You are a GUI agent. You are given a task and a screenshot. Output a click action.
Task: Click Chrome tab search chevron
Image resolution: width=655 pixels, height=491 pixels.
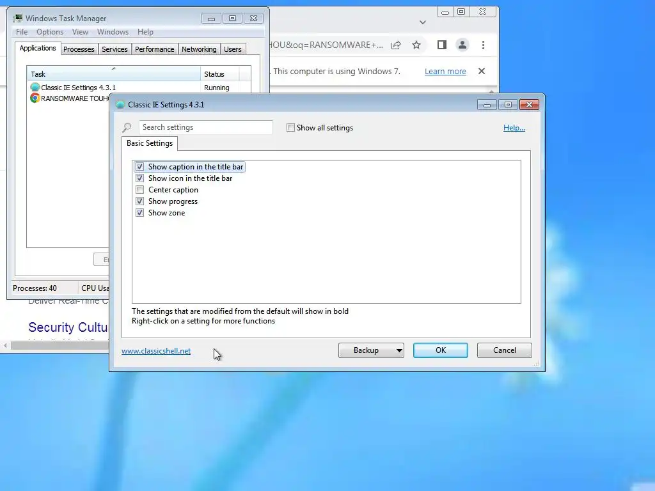(423, 22)
